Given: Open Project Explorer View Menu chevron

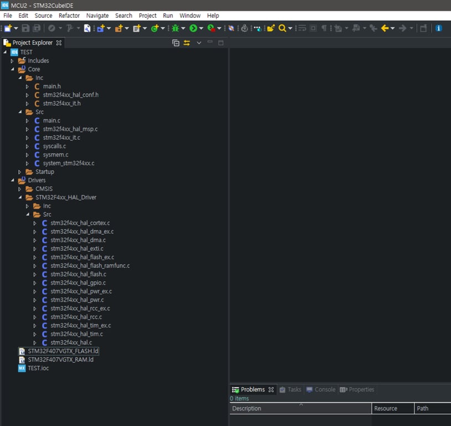Looking at the screenshot, I should coord(199,43).
